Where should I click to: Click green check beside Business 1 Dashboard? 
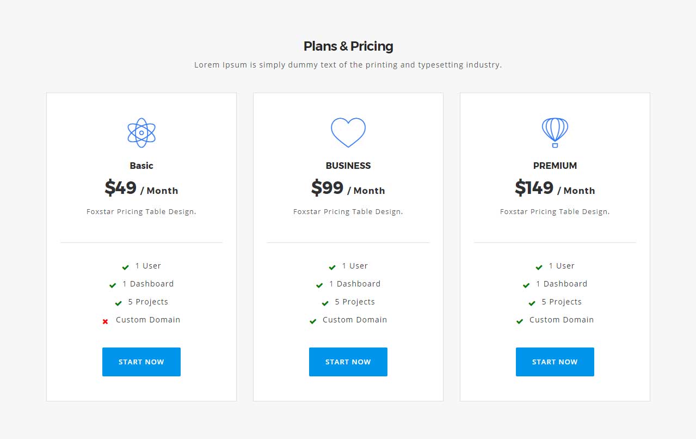click(x=319, y=285)
